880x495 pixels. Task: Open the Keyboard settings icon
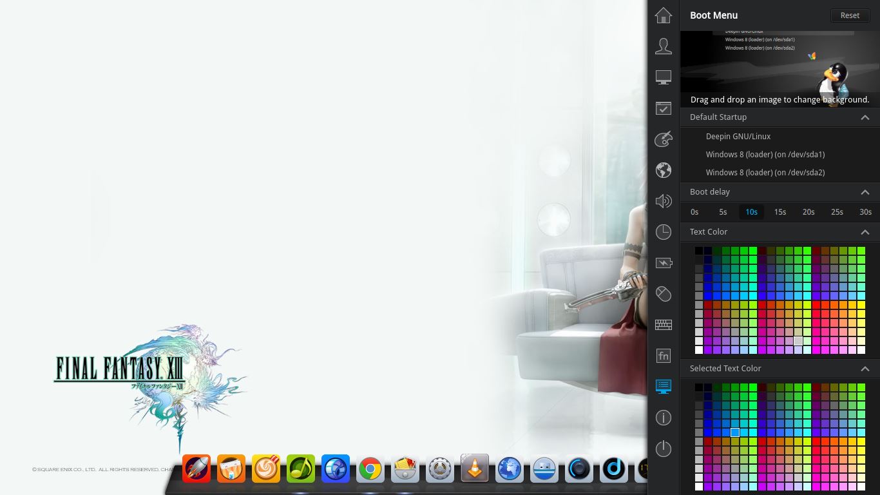[664, 325]
